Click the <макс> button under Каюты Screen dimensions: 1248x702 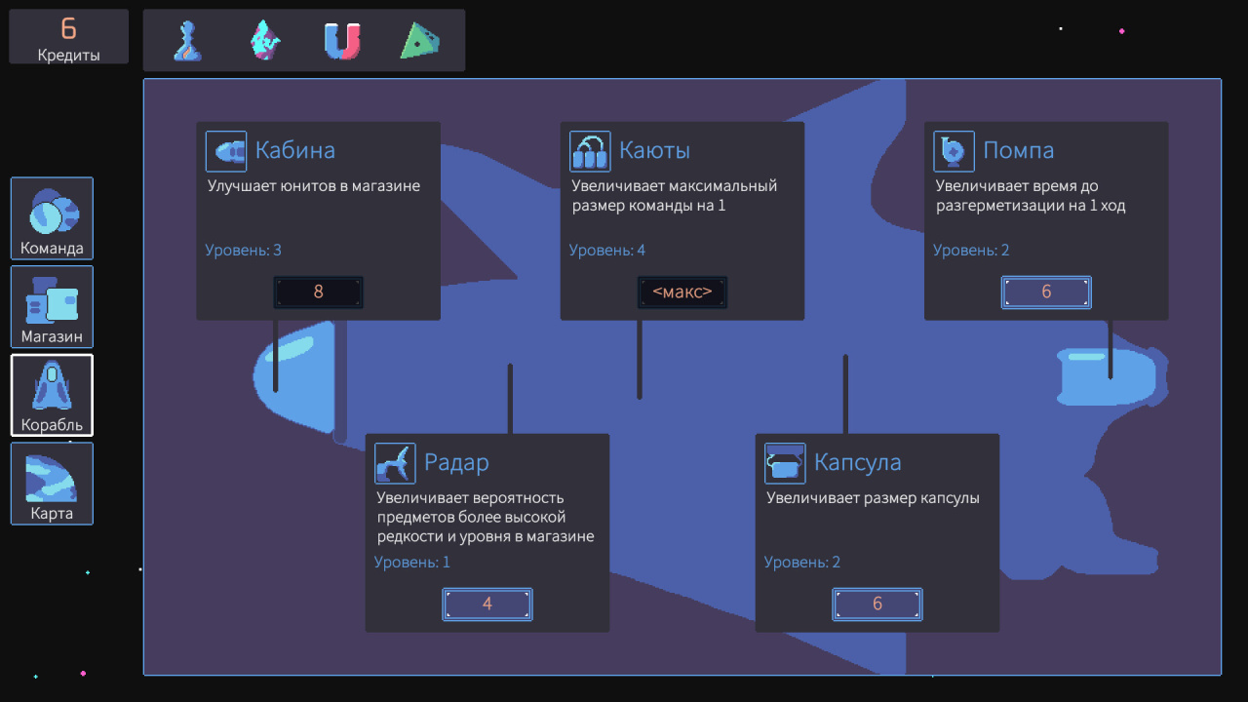[x=682, y=292]
